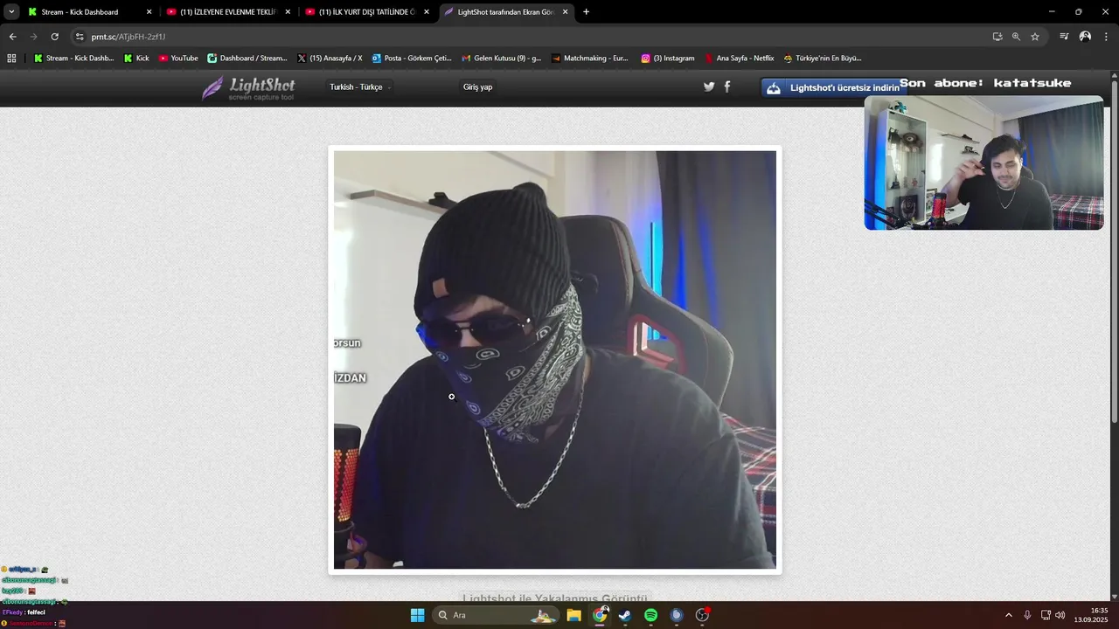
Task: Click Giriş yap login link
Action: pos(477,87)
